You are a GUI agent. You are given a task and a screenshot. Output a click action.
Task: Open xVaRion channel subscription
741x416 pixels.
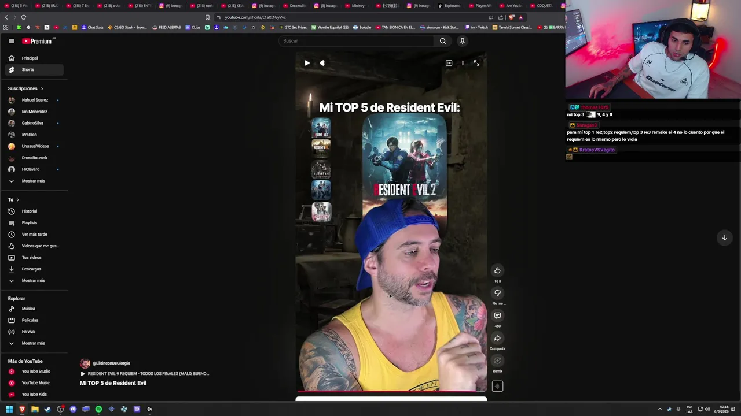[34, 135]
